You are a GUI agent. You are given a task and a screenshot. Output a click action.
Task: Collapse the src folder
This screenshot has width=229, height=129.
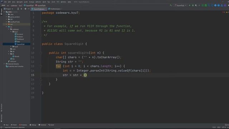tap(6, 27)
